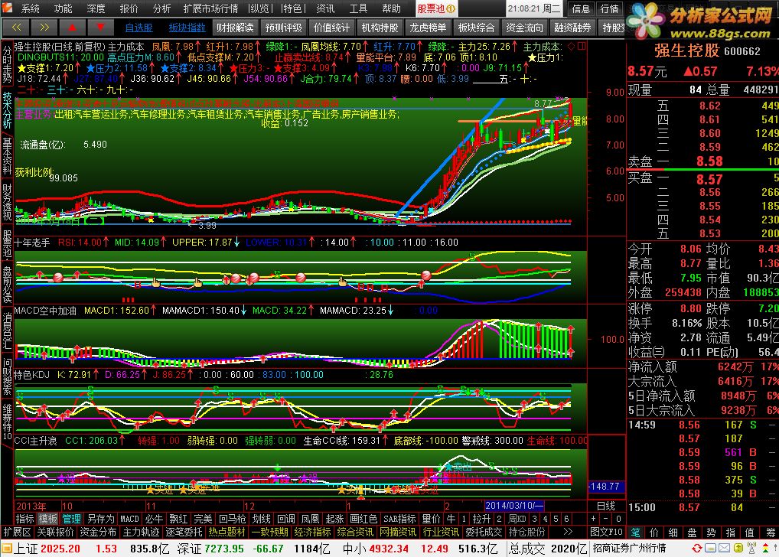
Task: Open the 功能 menu
Action: coord(63,8)
